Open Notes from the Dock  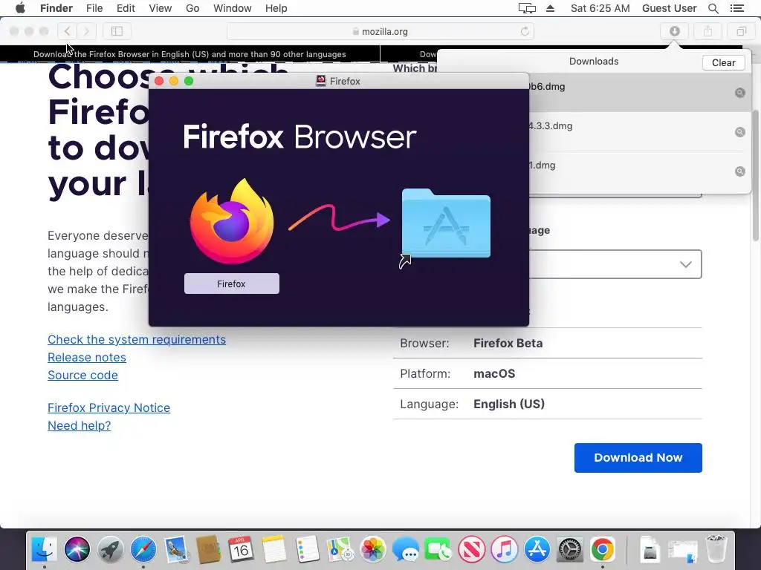[x=273, y=550]
